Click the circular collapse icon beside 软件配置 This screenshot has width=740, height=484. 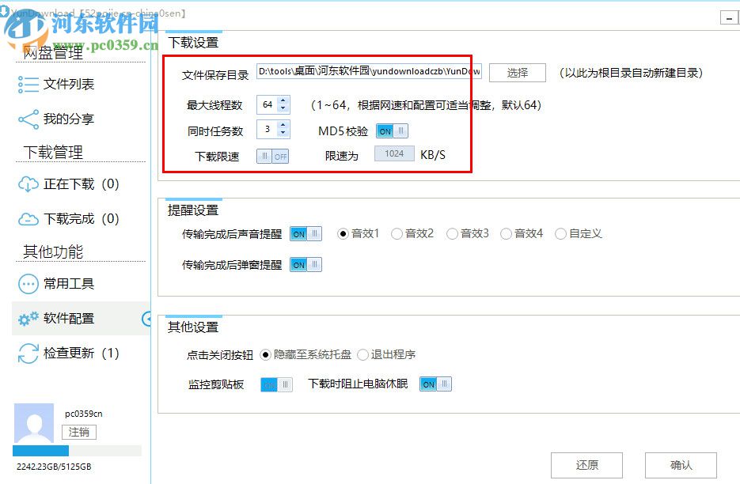click(147, 318)
